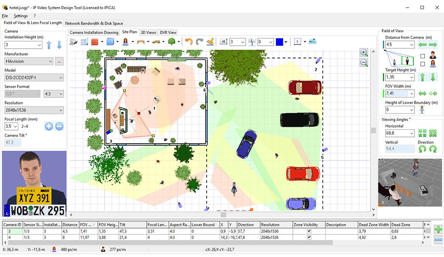Switch to Network Bandwidth & Disk Space tab
The width and height of the screenshot is (444, 257).
pyautogui.click(x=94, y=23)
